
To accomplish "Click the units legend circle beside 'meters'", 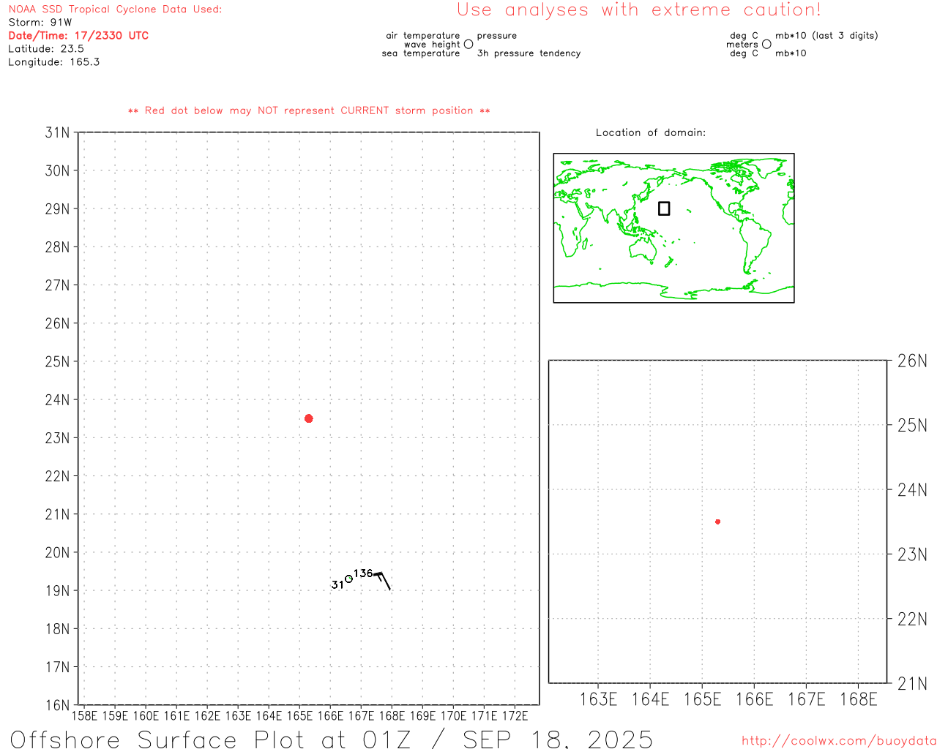I will [766, 44].
